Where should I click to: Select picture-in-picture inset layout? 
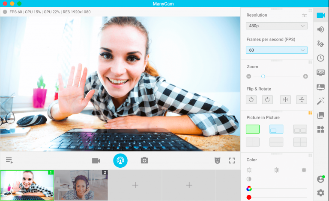pos(276,129)
